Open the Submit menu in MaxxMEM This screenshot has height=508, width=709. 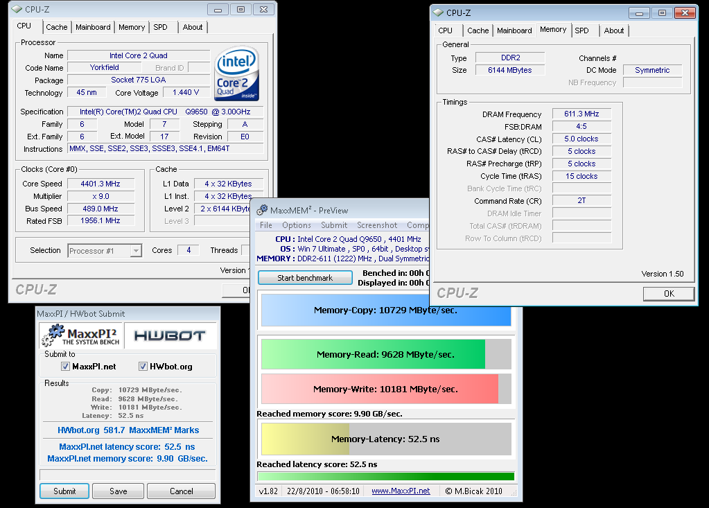pos(334,225)
